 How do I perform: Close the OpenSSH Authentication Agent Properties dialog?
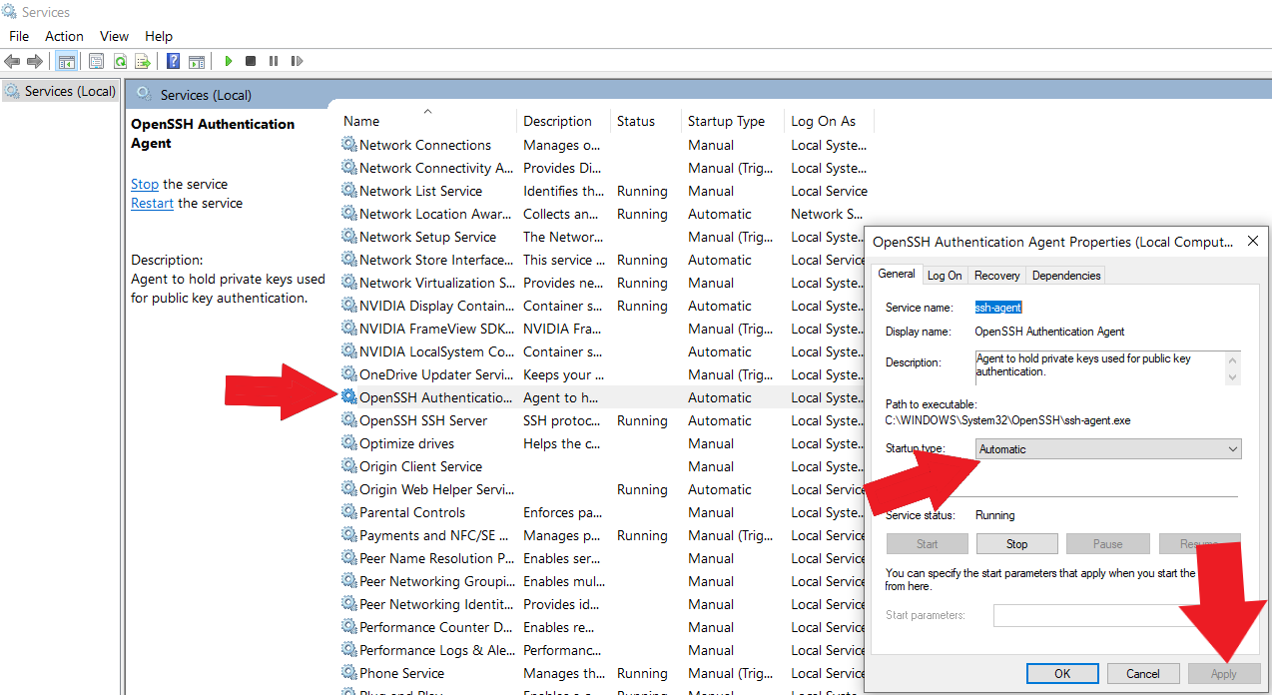[x=1253, y=242]
